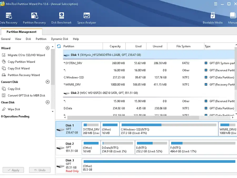Viewport: 237px width, 178px height.
Task: Collapse the Wizard section
Action: pos(48,48)
